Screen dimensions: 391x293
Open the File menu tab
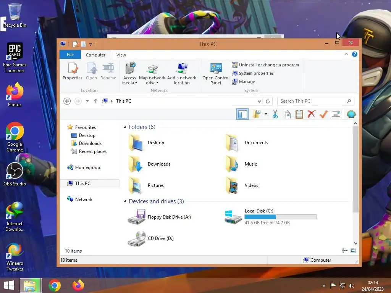(70, 55)
